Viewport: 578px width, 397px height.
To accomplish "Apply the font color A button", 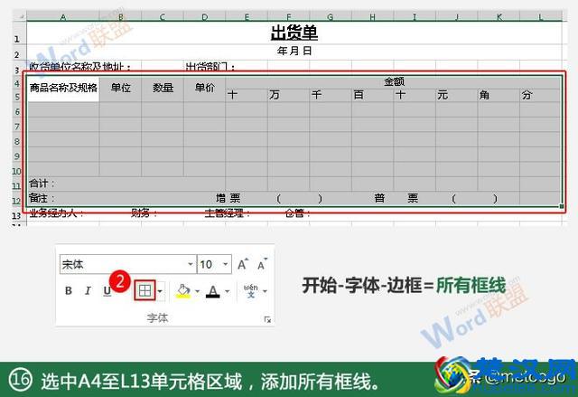I will pos(213,291).
